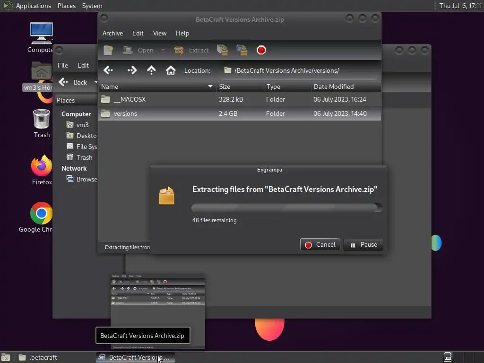
Task: Go back with the Engrampa back arrow
Action: click(x=108, y=70)
